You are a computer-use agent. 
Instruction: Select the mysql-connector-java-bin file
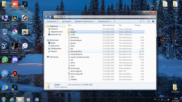click(x=106, y=57)
